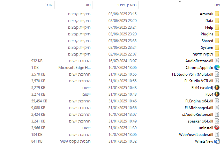Screen dimensions: 224x156
Task: Select the FL64 (scaled) fruit icon
Action: (217, 87)
